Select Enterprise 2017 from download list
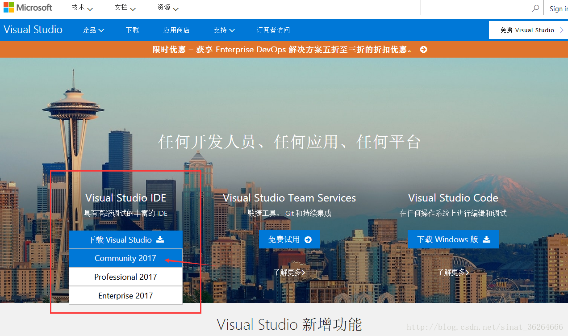568x336 pixels. pyautogui.click(x=125, y=296)
